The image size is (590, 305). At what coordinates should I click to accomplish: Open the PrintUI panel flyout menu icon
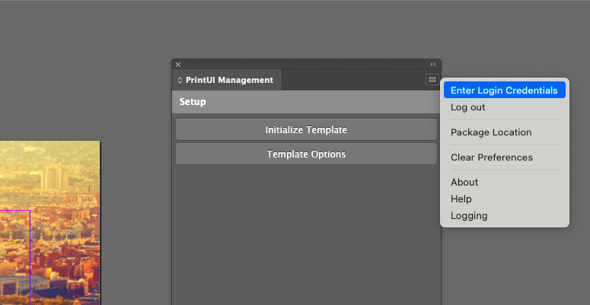click(432, 79)
